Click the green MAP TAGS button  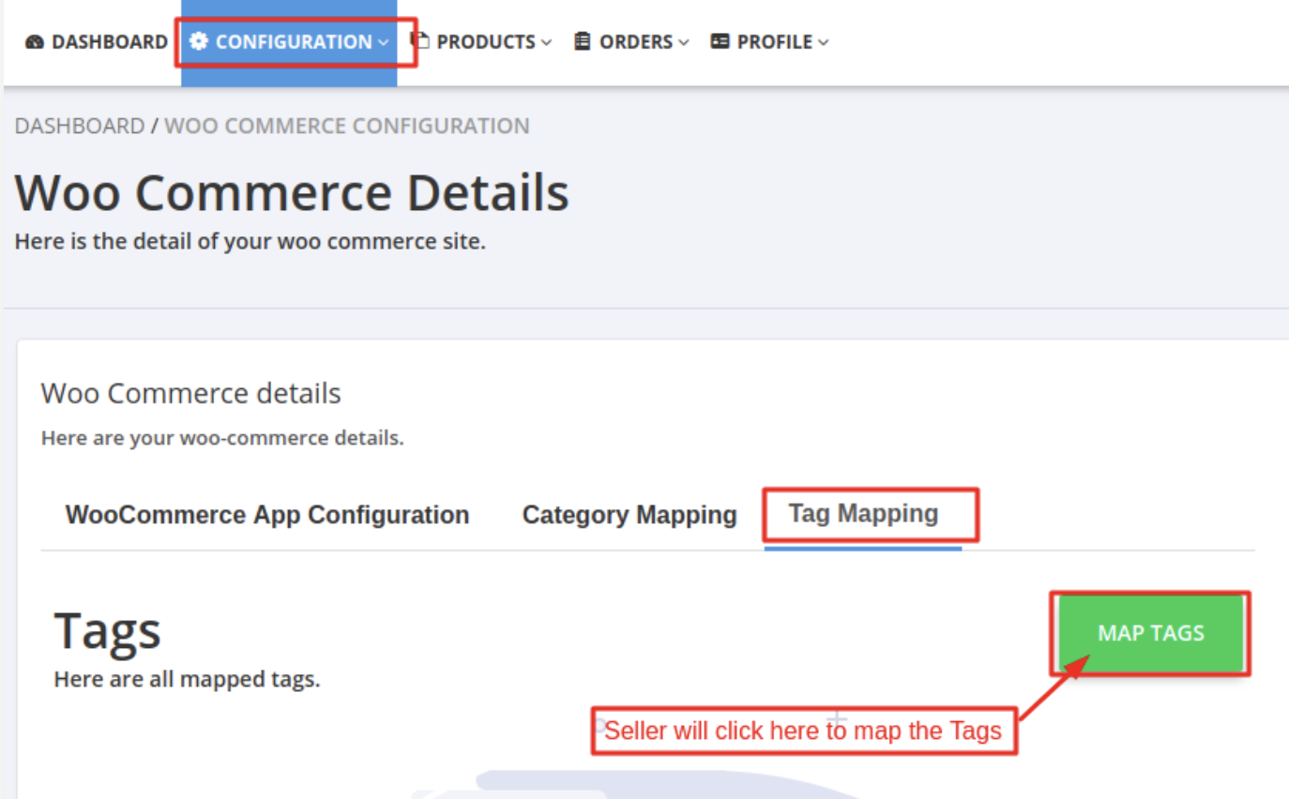click(1151, 633)
